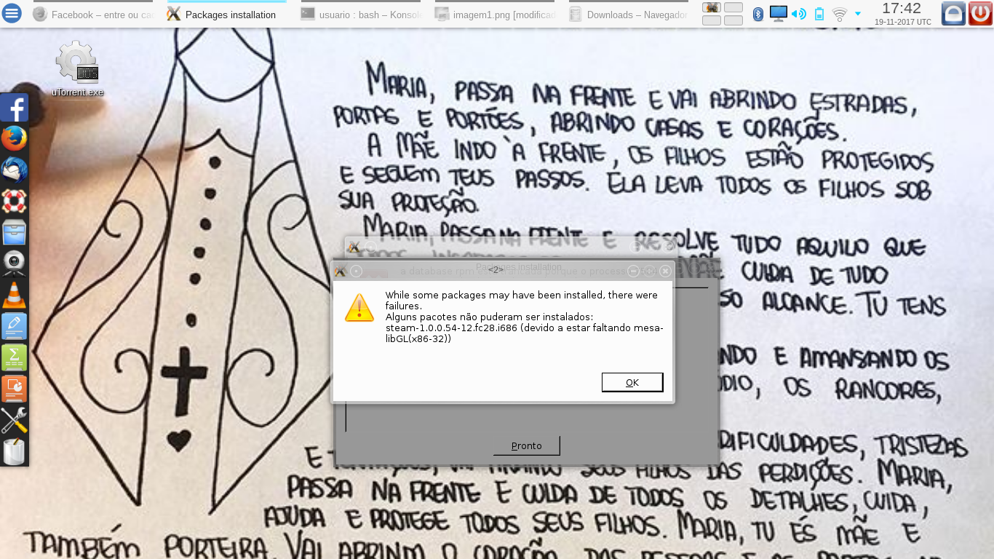This screenshot has width=994, height=559.
Task: Minimize the failures dialog window
Action: [633, 271]
